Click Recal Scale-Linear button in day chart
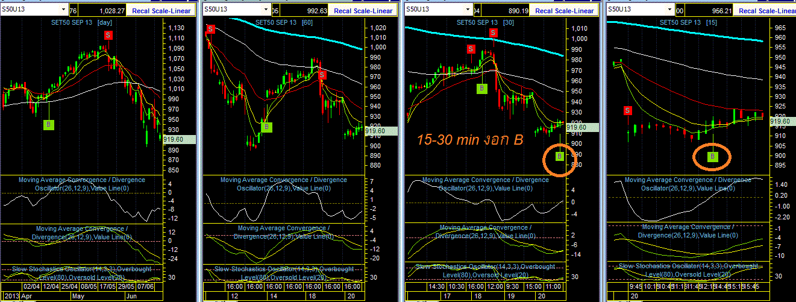The width and height of the screenshot is (796, 302). pos(161,10)
